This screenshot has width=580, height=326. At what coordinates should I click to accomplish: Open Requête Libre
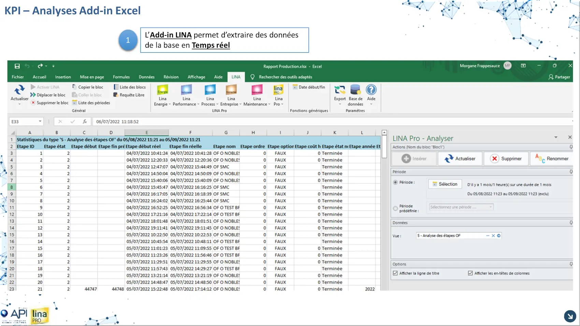coord(129,95)
